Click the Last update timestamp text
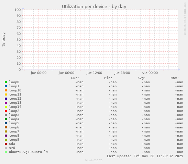Screen dimensions: 188x164 point(145,156)
